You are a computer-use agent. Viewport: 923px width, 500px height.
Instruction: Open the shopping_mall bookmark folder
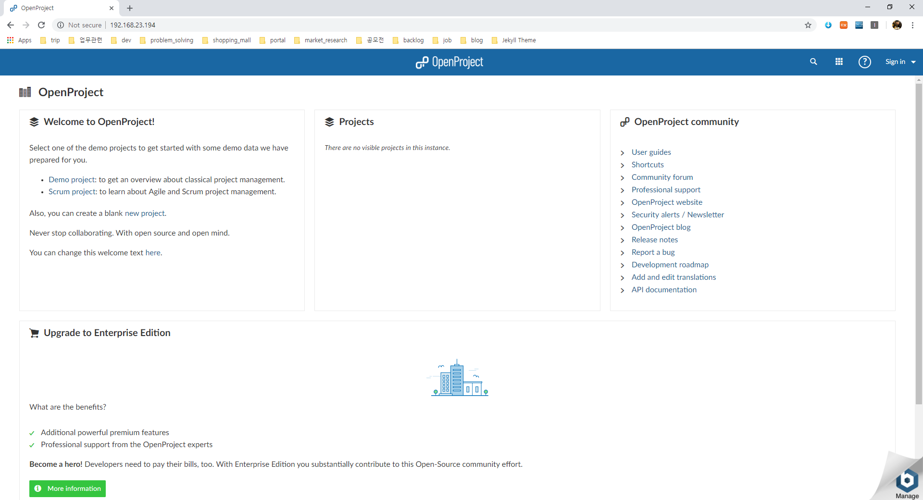pos(226,40)
